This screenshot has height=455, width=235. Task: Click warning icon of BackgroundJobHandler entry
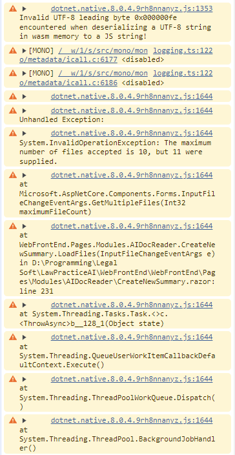pyautogui.click(x=13, y=420)
